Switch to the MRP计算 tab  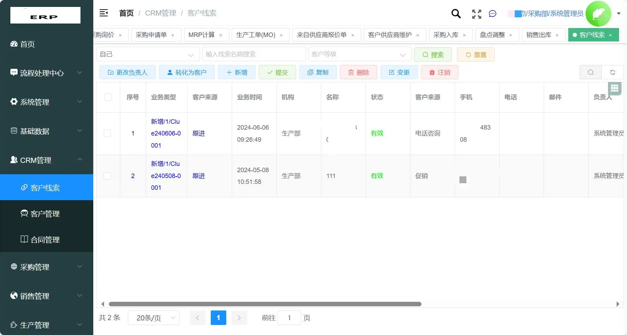click(201, 35)
